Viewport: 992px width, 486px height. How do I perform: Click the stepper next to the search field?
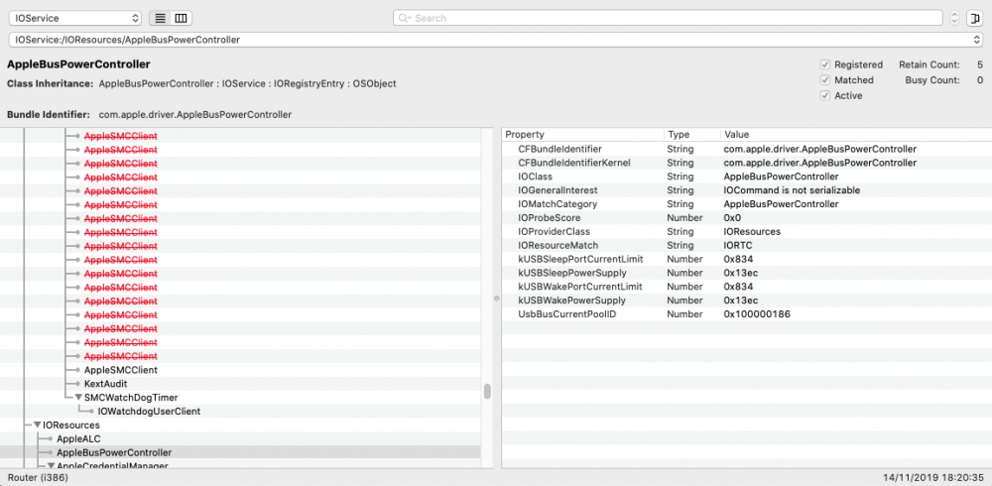tap(954, 19)
